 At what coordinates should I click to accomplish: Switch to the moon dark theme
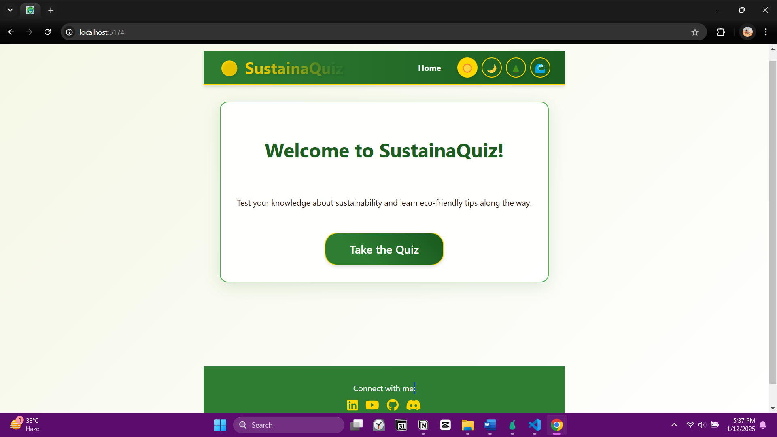[x=491, y=68]
